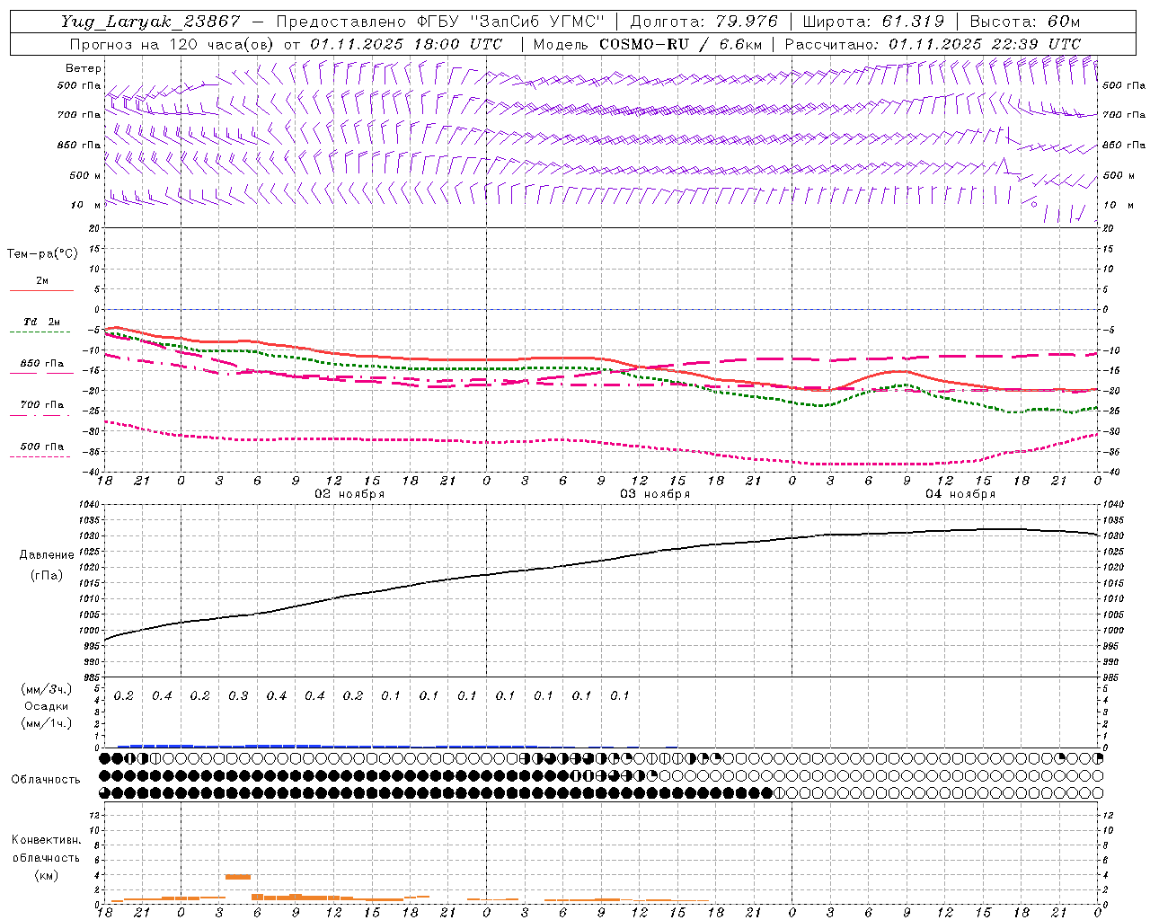Click the Широта: 61.319 value
Image resolution: width=1150 pixels, height=920 pixels.
(873, 22)
